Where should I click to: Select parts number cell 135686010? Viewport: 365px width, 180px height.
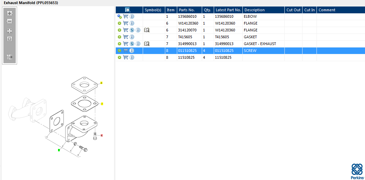point(189,16)
